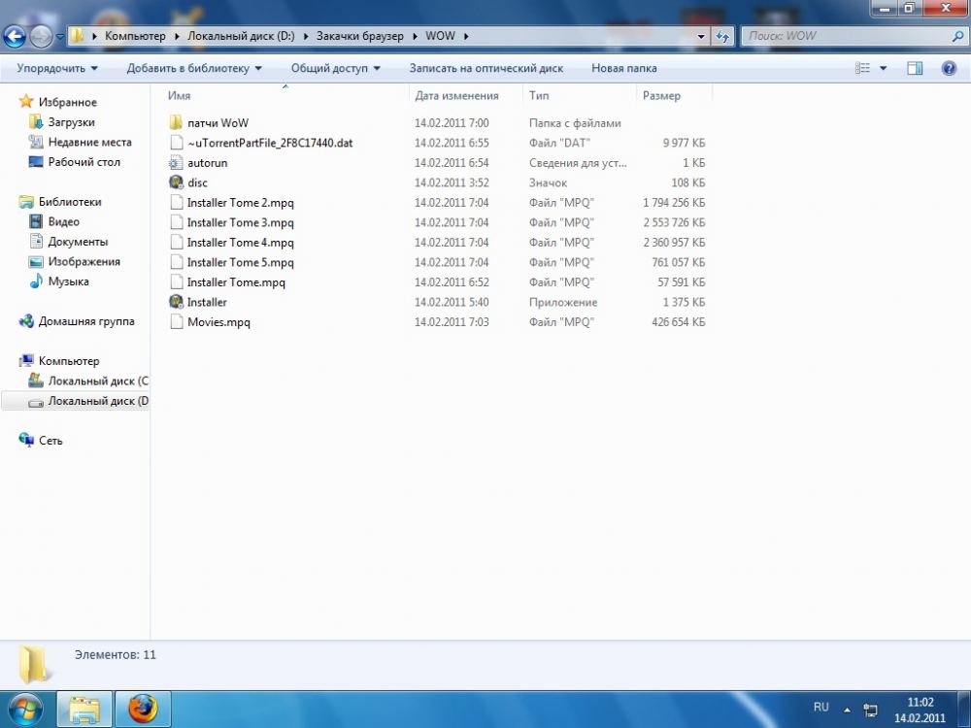Image resolution: width=971 pixels, height=728 pixels.
Task: Toggle the preview pane icon
Action: [915, 68]
